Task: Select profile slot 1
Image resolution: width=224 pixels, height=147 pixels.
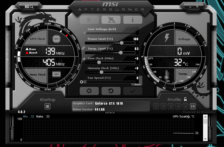Action: (156, 106)
